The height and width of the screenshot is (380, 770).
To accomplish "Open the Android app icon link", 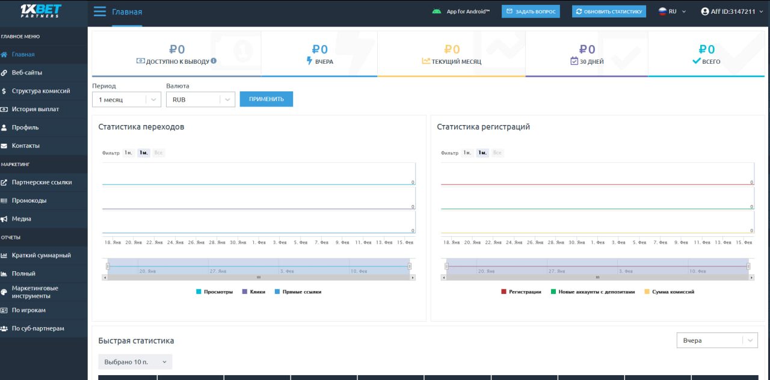I will point(436,11).
